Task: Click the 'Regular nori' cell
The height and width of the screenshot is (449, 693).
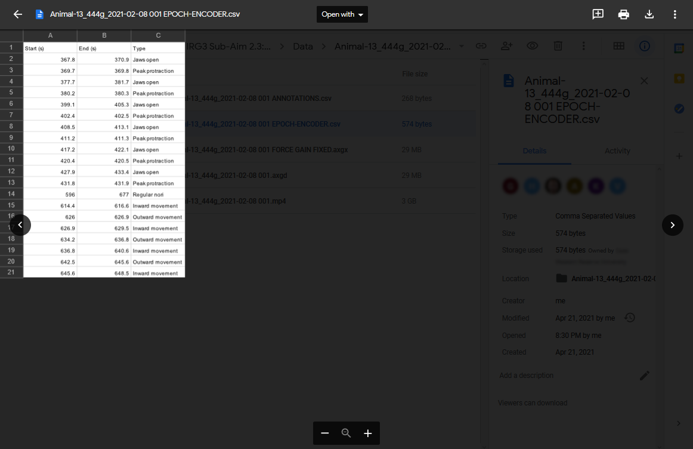Action: click(158, 195)
